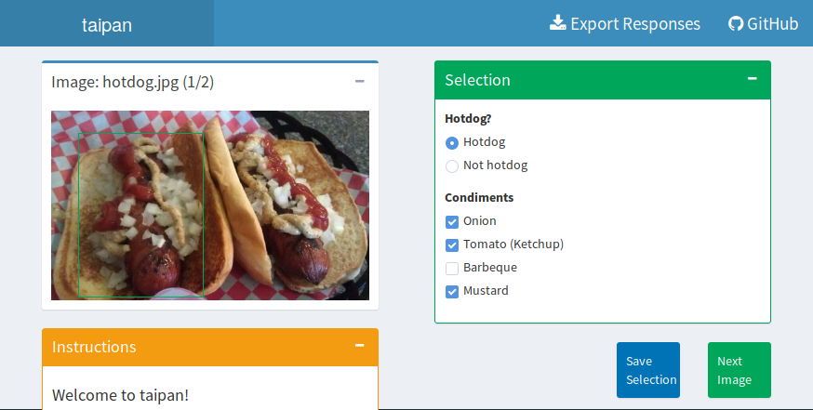Select the Hotdog radio option
This screenshot has width=813, height=410.
pyautogui.click(x=452, y=143)
